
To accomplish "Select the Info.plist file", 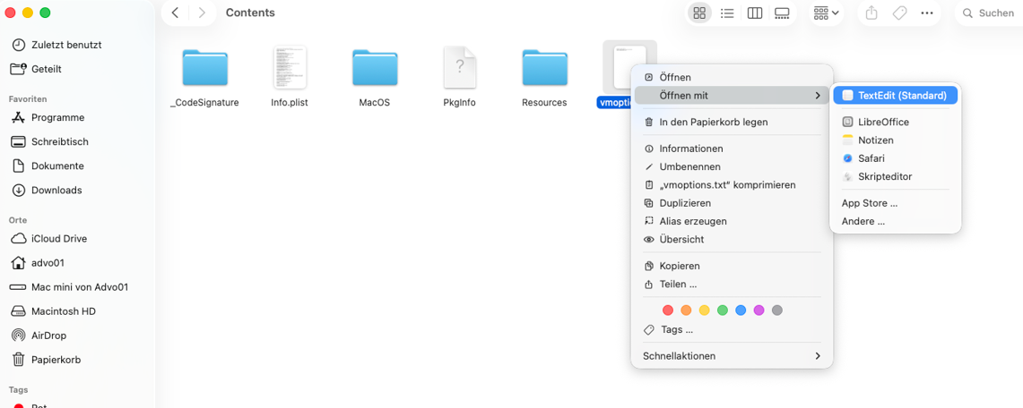I will [x=290, y=70].
